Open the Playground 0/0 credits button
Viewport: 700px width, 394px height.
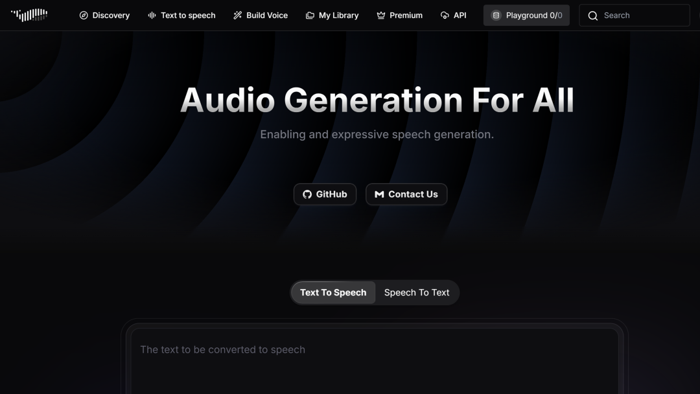526,16
